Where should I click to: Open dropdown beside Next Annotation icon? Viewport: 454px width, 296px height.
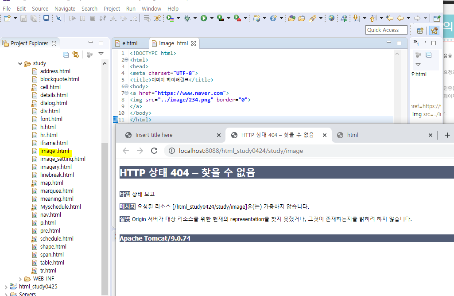coord(365,18)
